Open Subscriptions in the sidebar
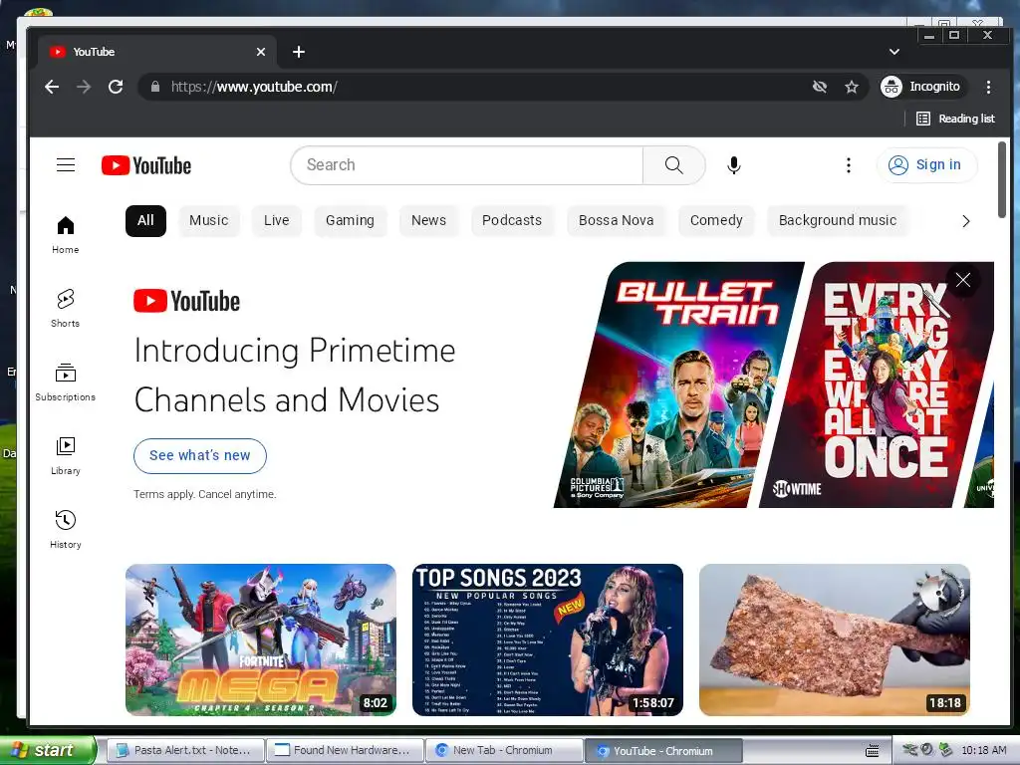This screenshot has height=765, width=1020. click(x=66, y=382)
